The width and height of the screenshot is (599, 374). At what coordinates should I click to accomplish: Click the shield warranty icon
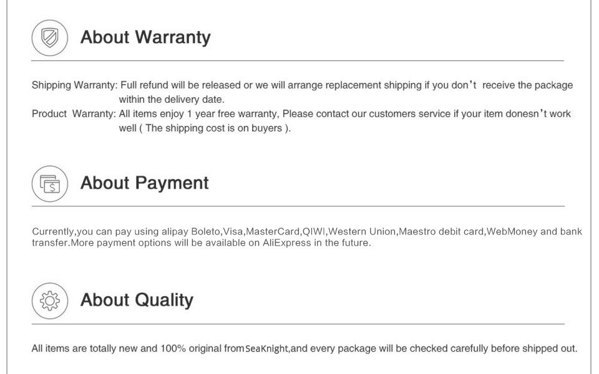click(x=48, y=37)
